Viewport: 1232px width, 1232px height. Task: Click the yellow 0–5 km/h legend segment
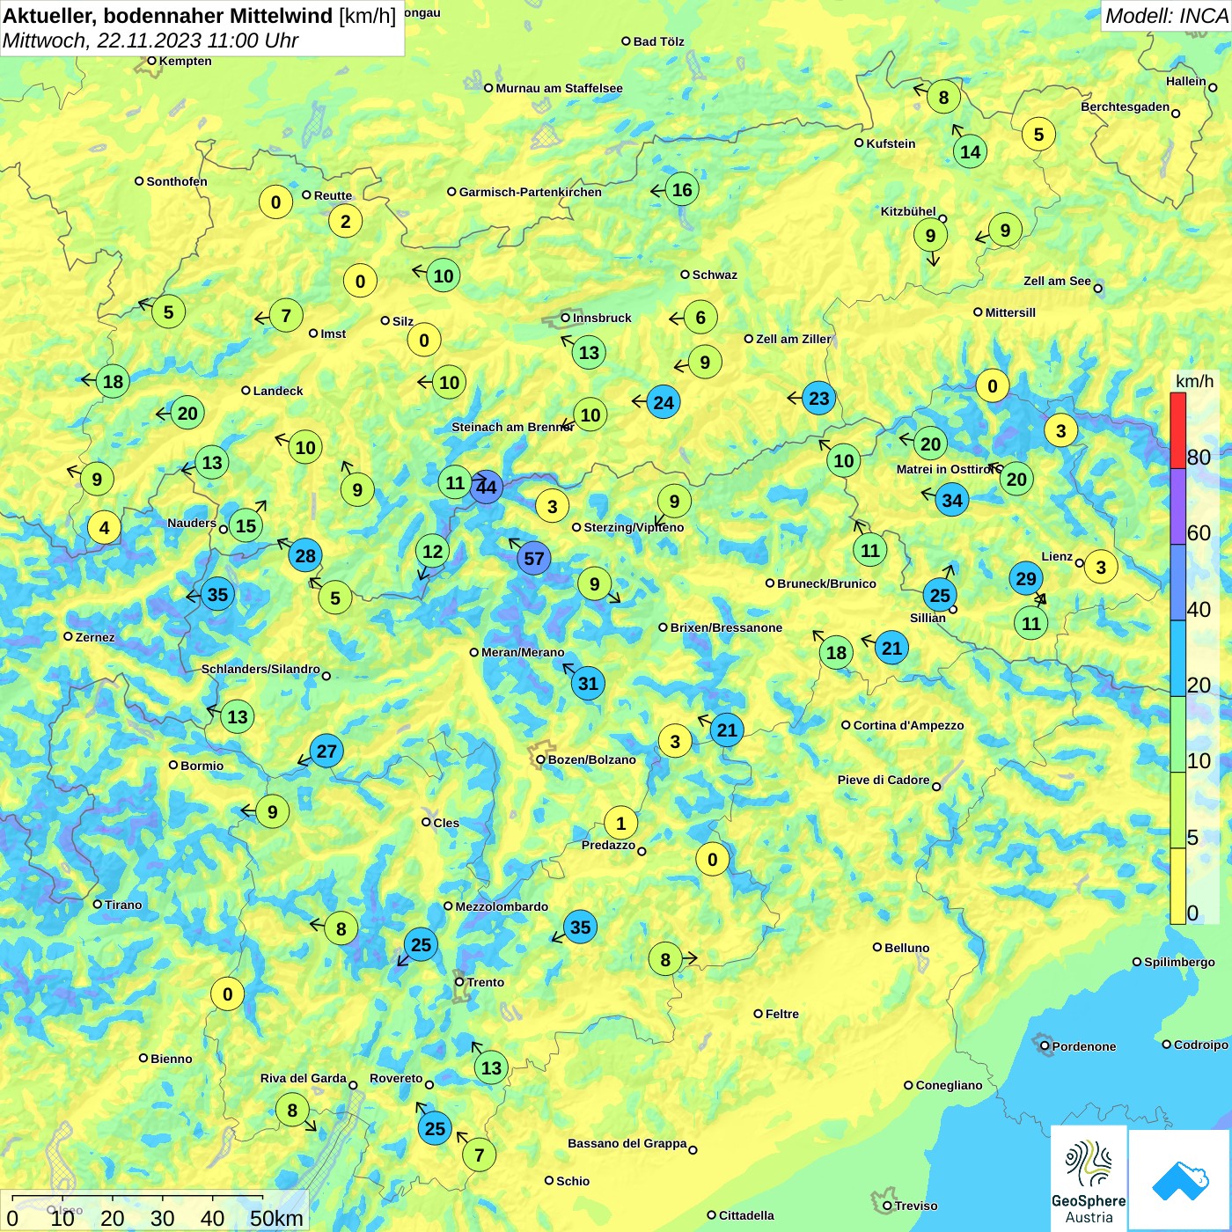(x=1177, y=886)
